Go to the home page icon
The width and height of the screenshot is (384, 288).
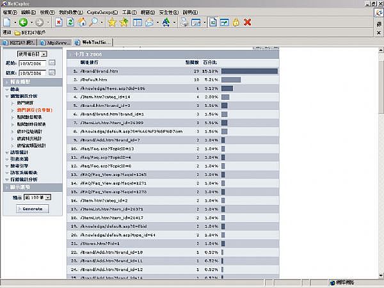(82, 22)
